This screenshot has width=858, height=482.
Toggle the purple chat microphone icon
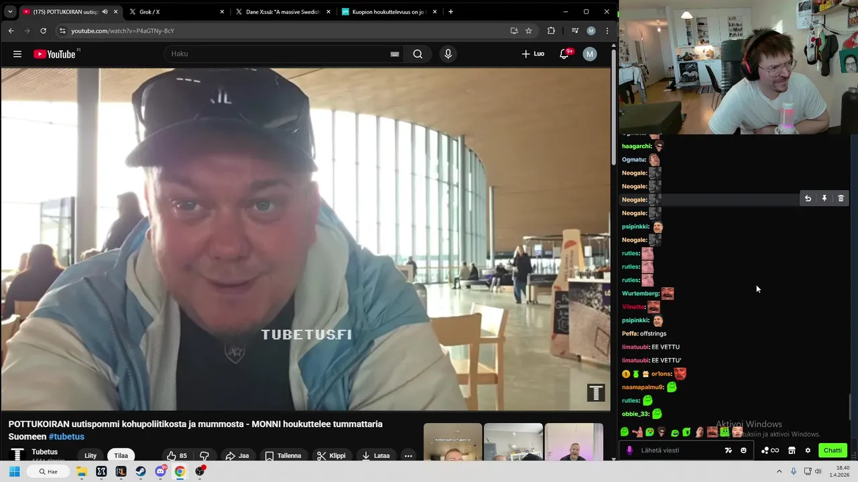coord(629,451)
